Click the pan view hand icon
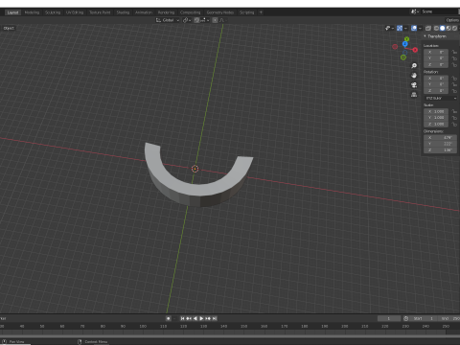The width and height of the screenshot is (460, 345). [414, 76]
